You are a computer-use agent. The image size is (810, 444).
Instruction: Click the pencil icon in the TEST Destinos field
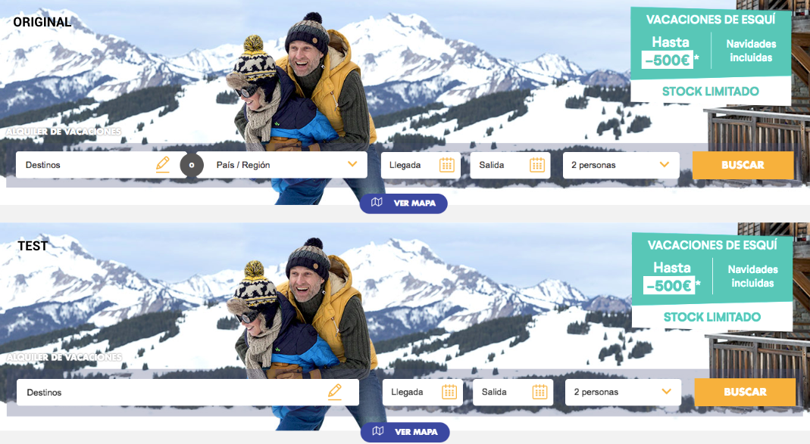[335, 392]
